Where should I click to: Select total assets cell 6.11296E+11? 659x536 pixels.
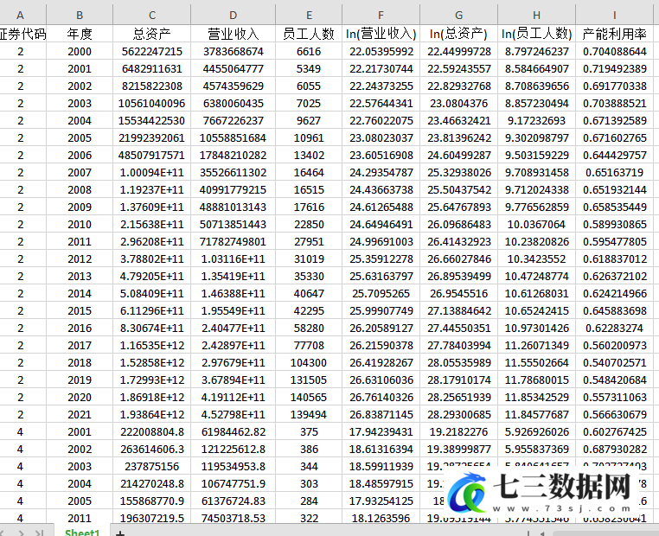151,310
